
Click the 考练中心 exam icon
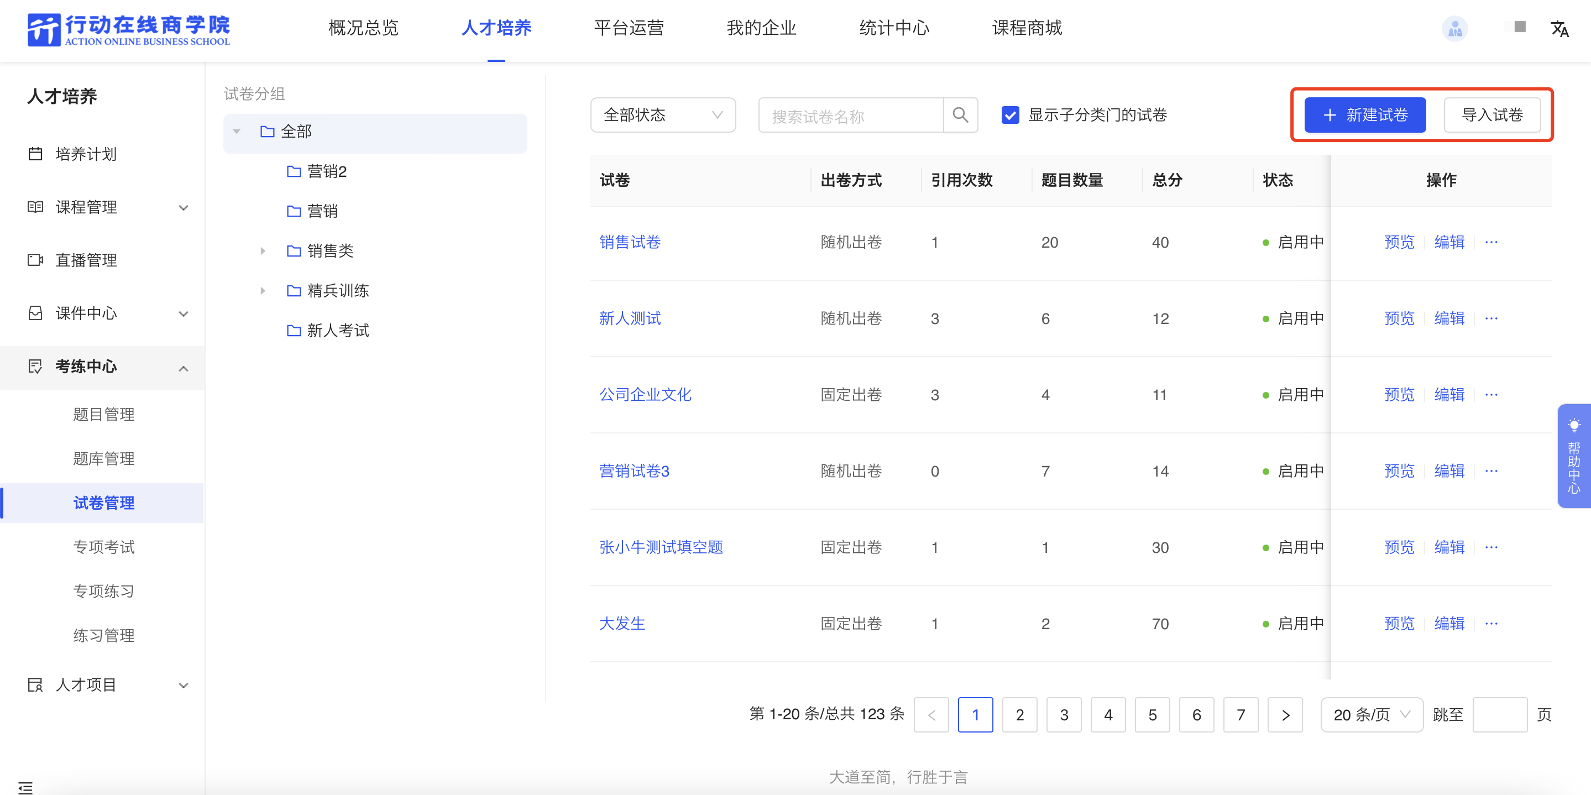click(x=35, y=367)
